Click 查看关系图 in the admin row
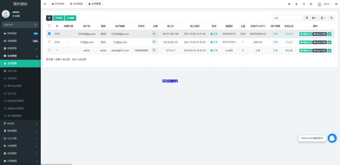 click(319, 51)
